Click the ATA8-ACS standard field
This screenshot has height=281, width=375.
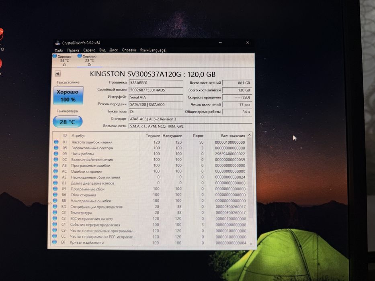click(x=191, y=119)
